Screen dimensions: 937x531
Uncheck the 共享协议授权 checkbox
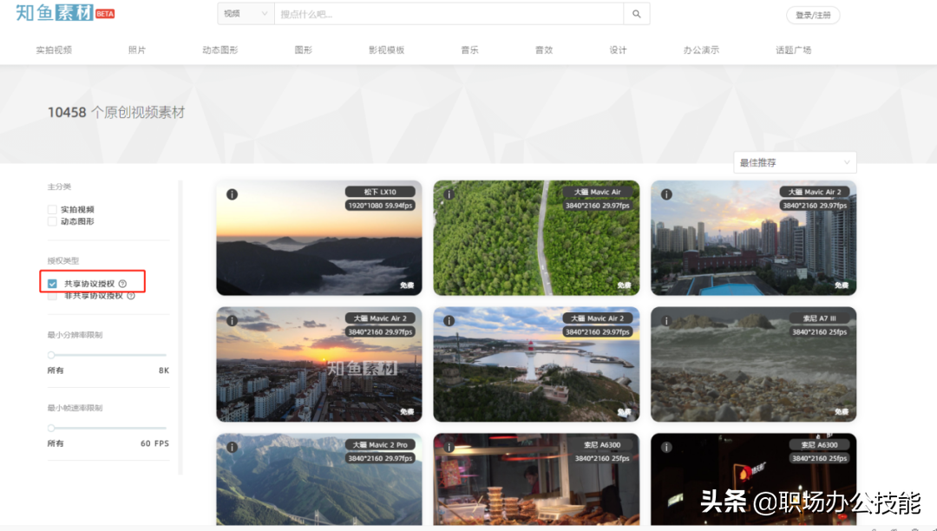pyautogui.click(x=50, y=281)
